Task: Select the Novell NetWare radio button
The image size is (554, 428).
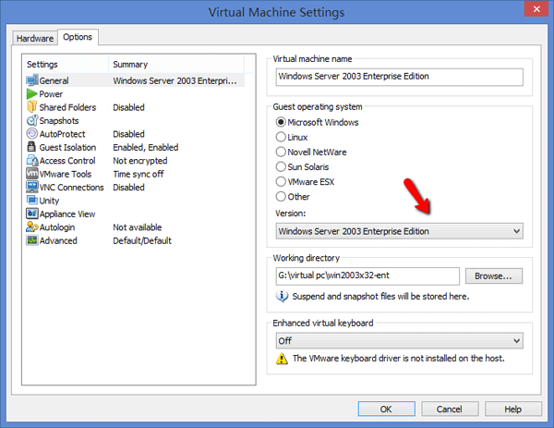Action: pyautogui.click(x=281, y=152)
